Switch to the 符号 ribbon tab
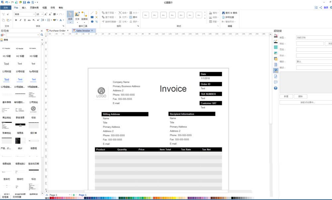 pyautogui.click(x=53, y=8)
